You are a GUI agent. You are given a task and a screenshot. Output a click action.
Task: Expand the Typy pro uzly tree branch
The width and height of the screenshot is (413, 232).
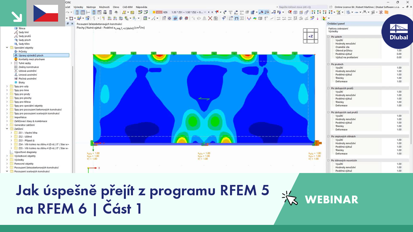[x=7, y=87]
